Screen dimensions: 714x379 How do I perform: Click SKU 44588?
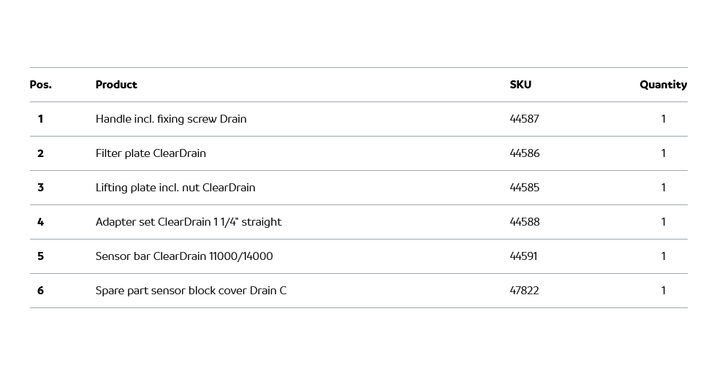(x=525, y=222)
